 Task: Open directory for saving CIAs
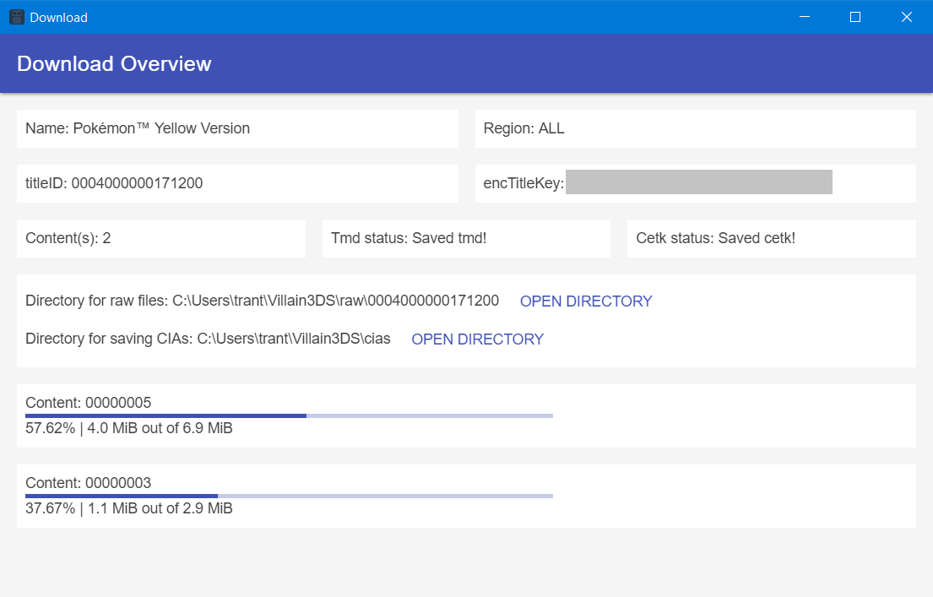(478, 339)
